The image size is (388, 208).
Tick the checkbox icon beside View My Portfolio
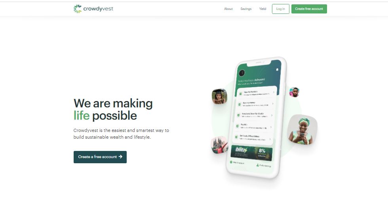tap(240, 94)
